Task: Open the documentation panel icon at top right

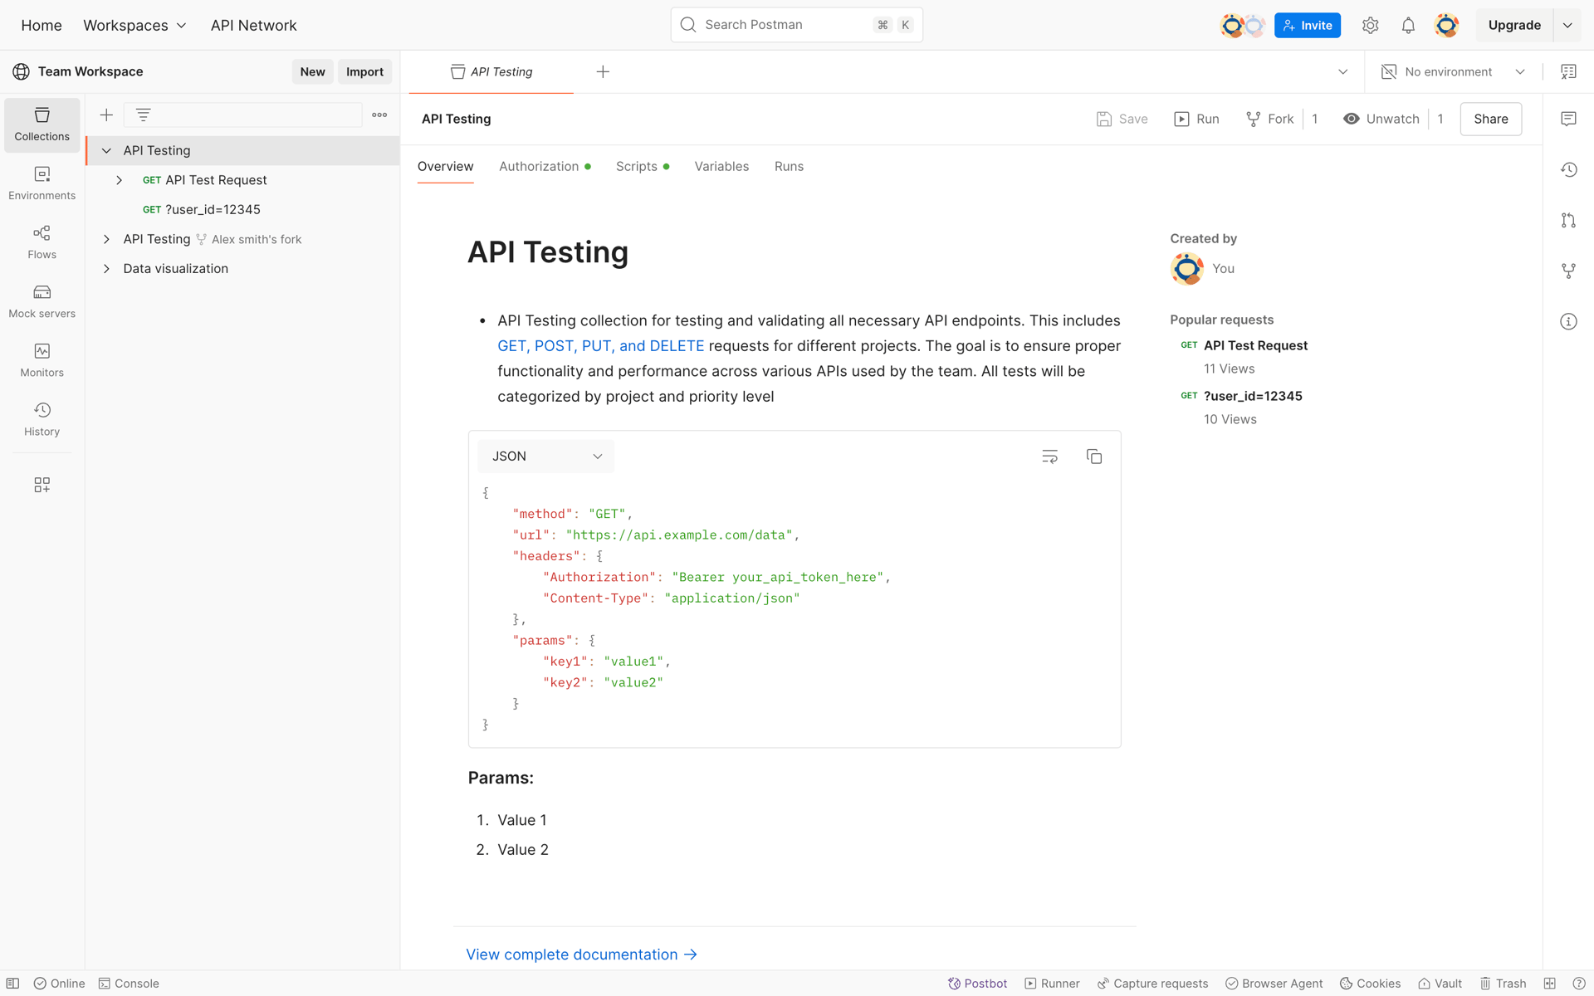Action: point(1568,72)
